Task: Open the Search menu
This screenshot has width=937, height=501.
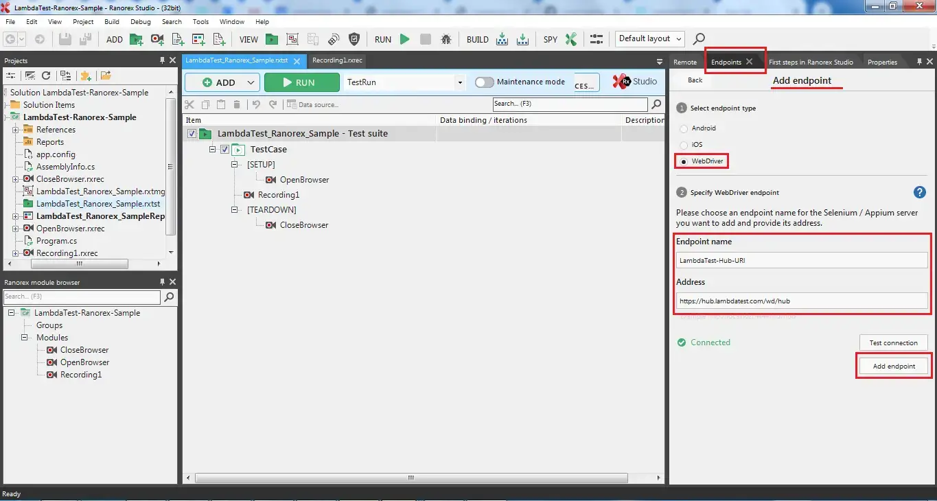Action: point(172,21)
